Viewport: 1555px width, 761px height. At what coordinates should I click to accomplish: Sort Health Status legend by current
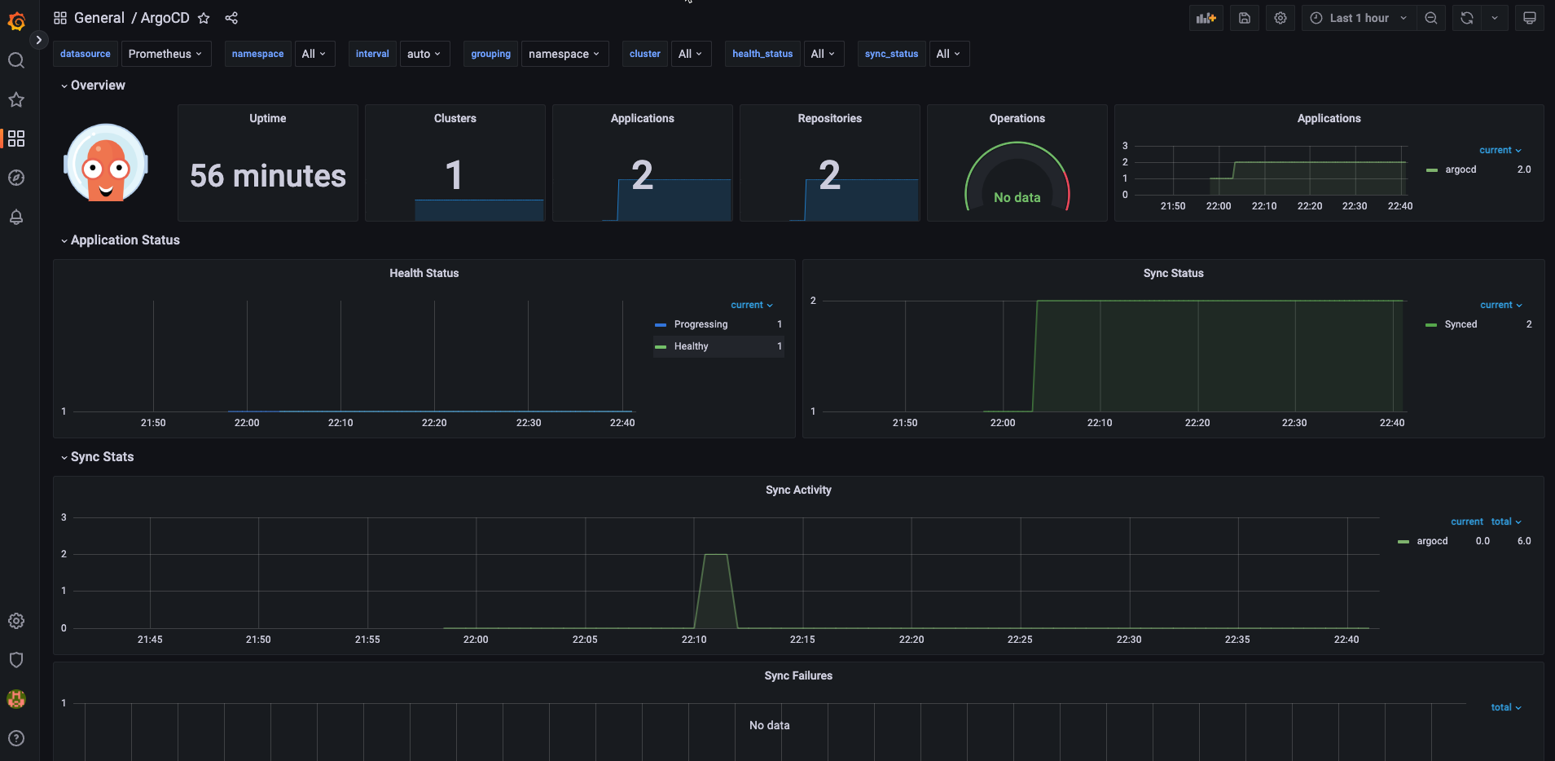(x=751, y=305)
